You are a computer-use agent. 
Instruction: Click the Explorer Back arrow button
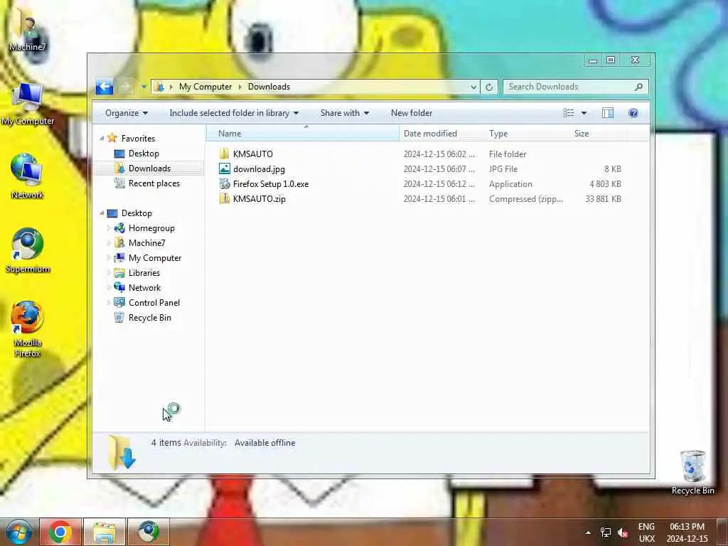(105, 87)
